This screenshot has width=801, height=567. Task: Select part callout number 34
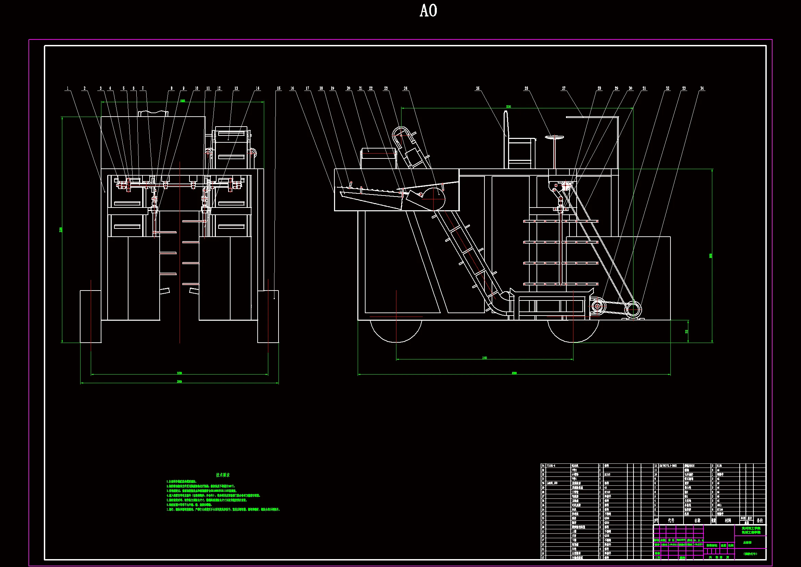[x=702, y=88]
